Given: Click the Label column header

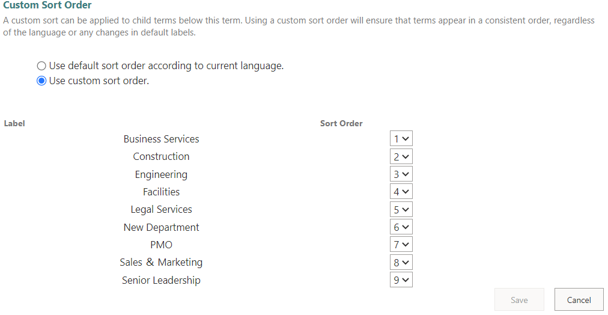Looking at the screenshot, I should click(x=14, y=123).
